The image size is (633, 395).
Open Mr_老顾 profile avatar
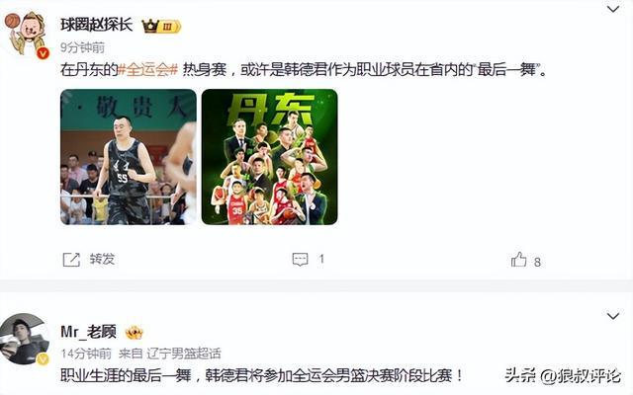(24, 339)
